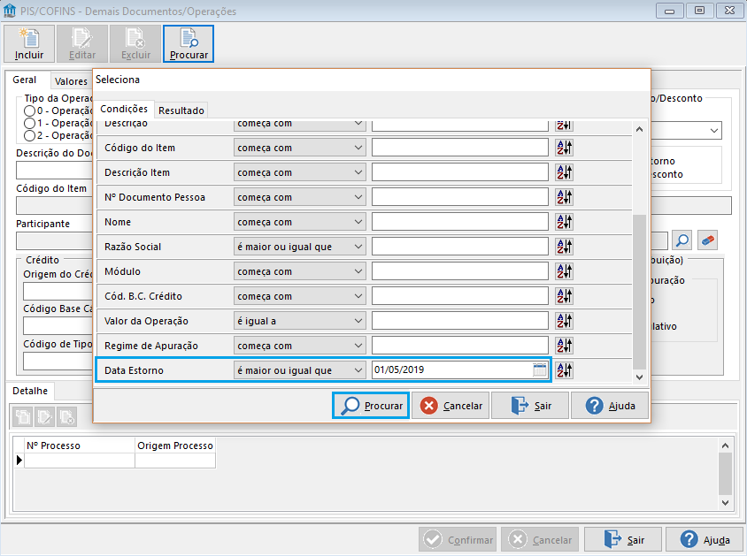Viewport: 747px width, 556px height.
Task: Click Ajuda button at window bottom
Action: tap(705, 540)
